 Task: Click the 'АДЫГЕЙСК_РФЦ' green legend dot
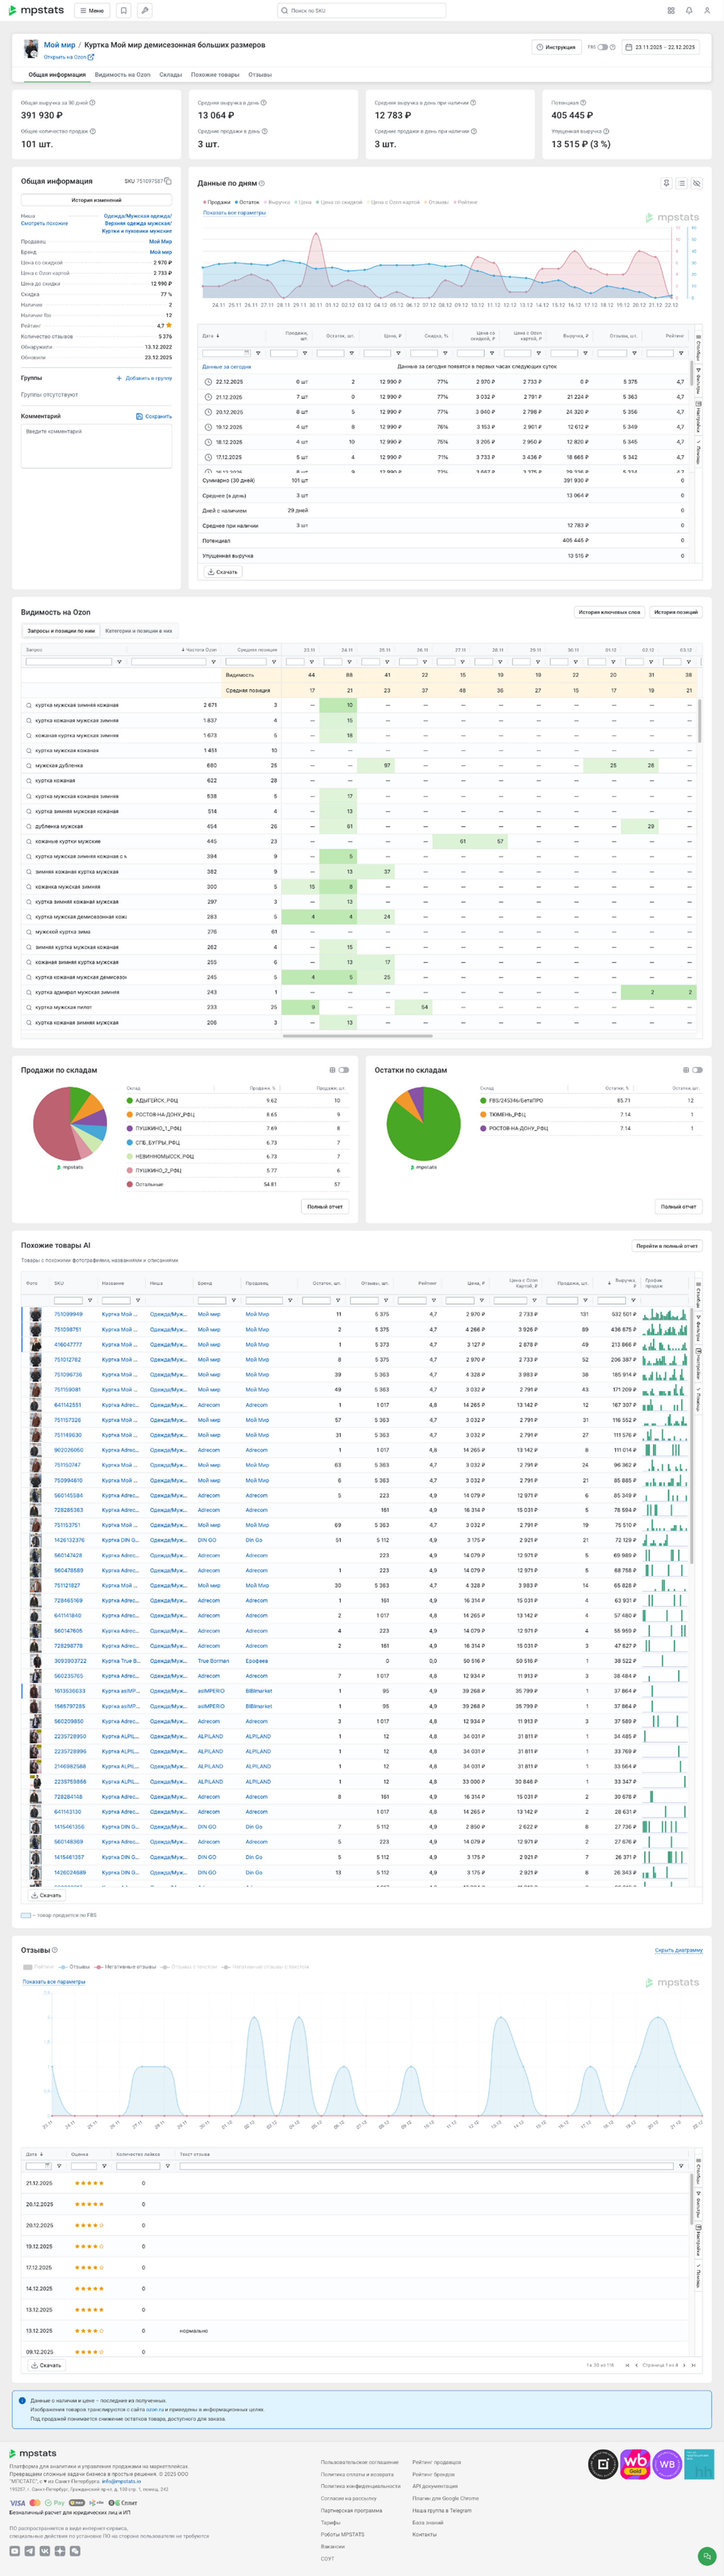[x=130, y=1100]
